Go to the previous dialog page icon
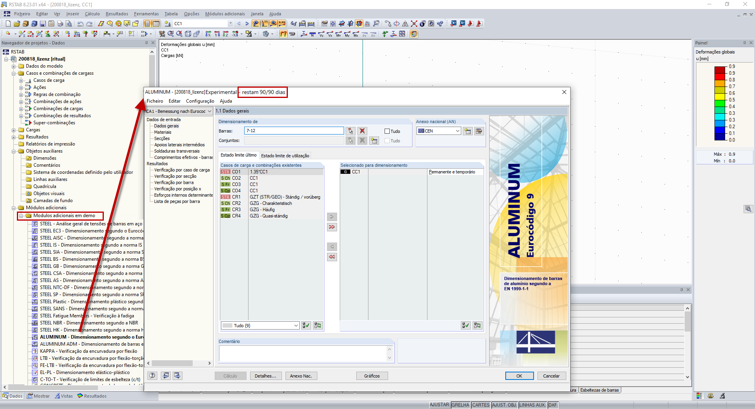Viewport: 755px width, 409px height. [166, 376]
